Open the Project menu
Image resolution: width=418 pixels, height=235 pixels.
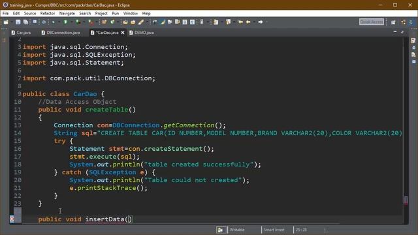click(x=101, y=13)
